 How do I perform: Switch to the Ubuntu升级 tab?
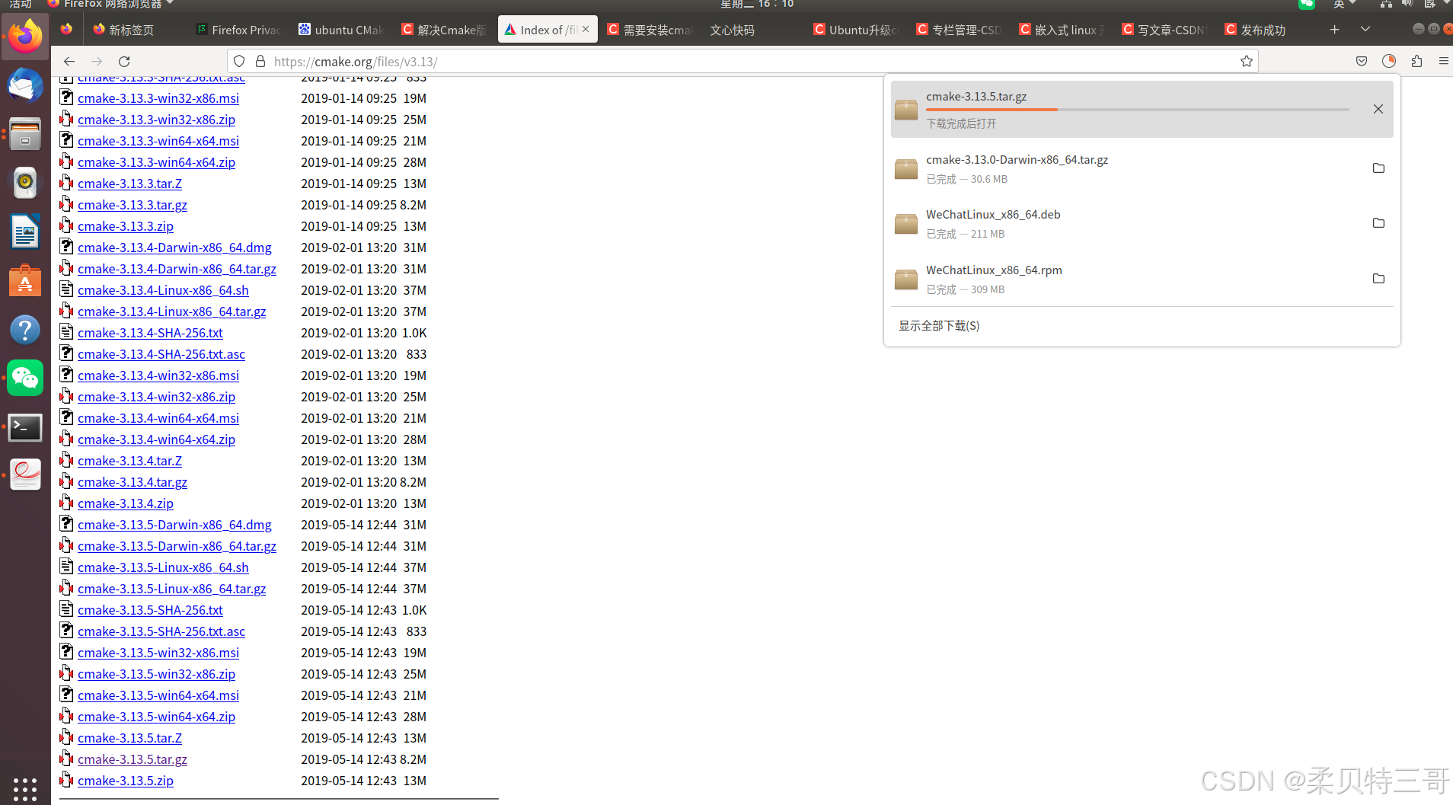(857, 30)
